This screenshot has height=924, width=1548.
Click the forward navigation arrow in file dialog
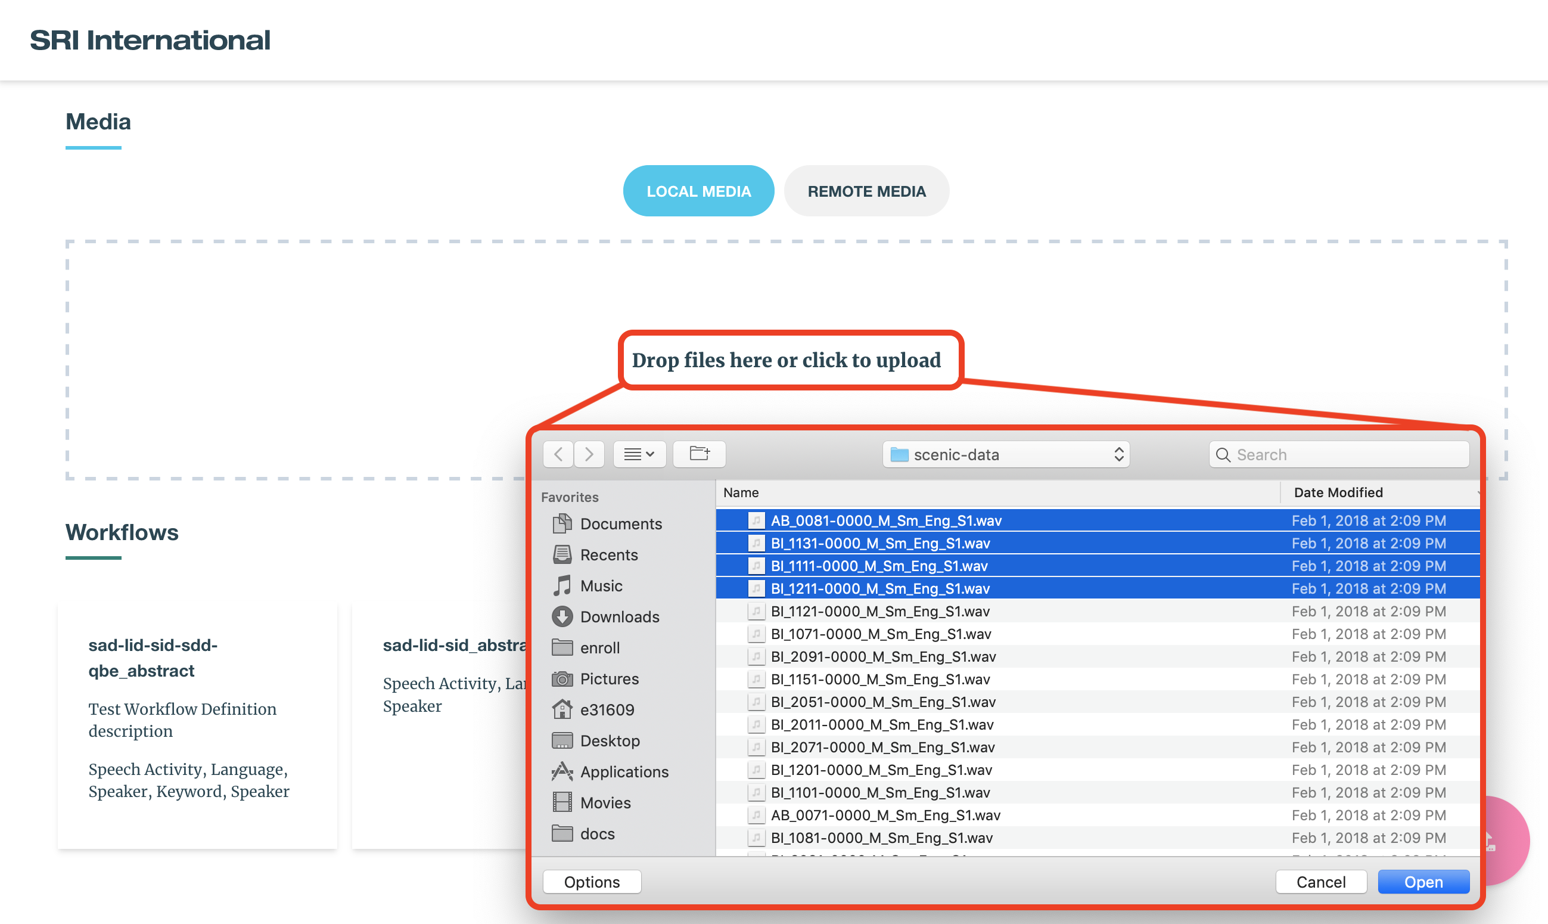(589, 454)
